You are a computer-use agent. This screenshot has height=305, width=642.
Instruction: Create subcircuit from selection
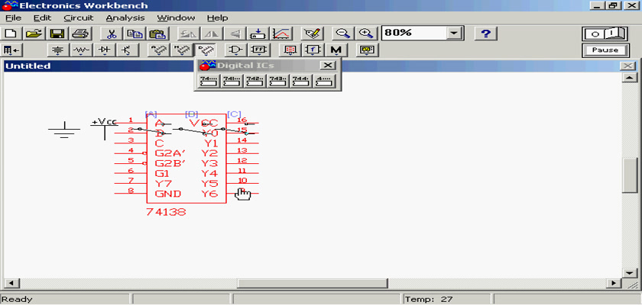pos(258,34)
